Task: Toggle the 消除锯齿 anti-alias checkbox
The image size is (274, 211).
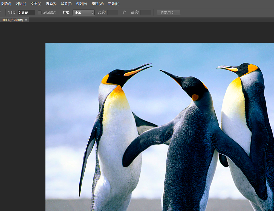Action: pyautogui.click(x=40, y=12)
